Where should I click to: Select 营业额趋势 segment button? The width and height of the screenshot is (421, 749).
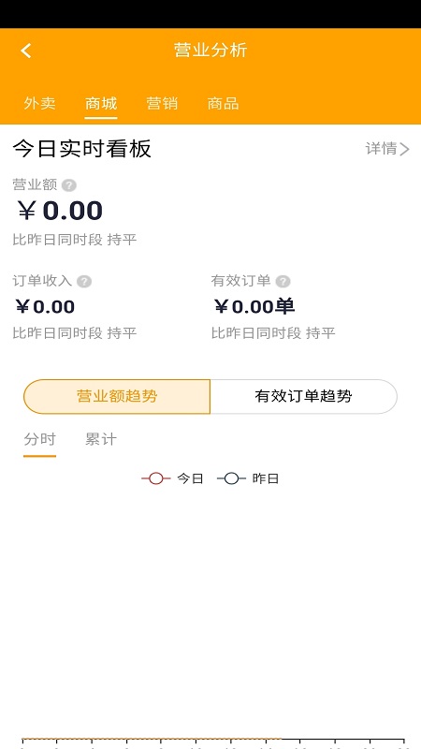coord(117,396)
